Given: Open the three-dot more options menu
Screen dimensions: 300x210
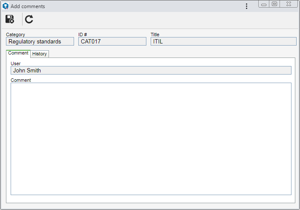Looking at the screenshot, I should pos(246,6).
